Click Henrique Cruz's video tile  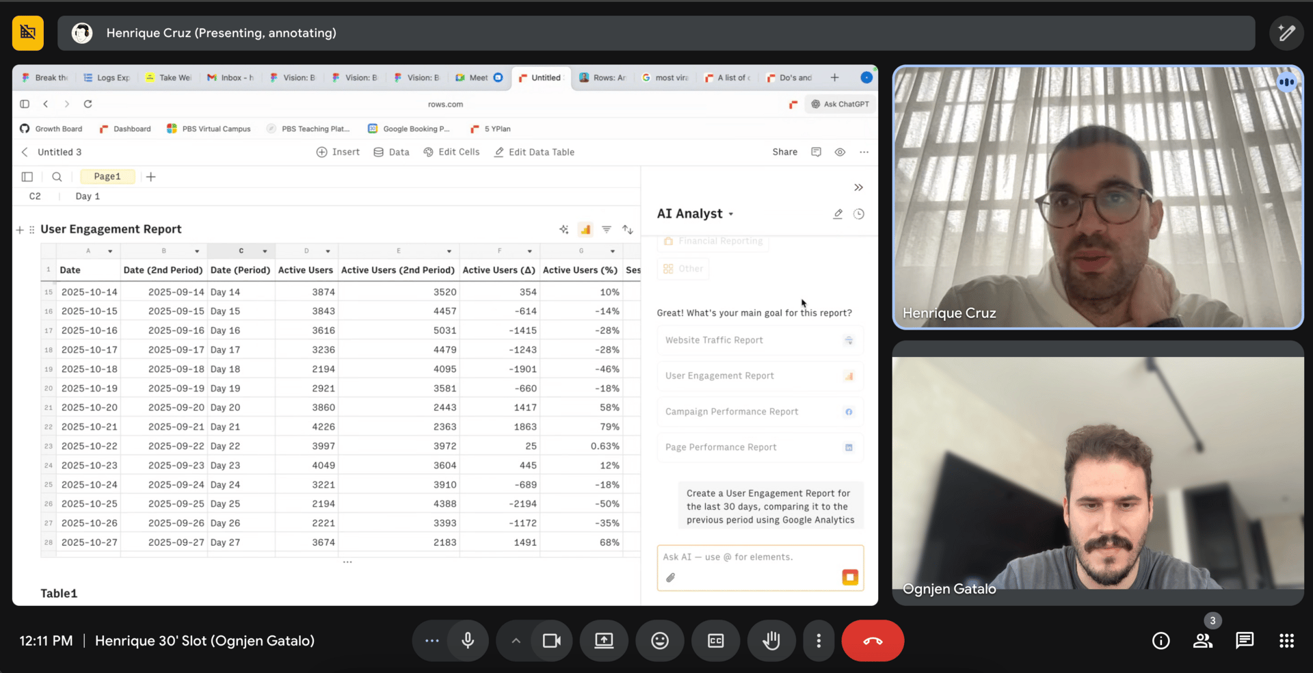point(1098,197)
